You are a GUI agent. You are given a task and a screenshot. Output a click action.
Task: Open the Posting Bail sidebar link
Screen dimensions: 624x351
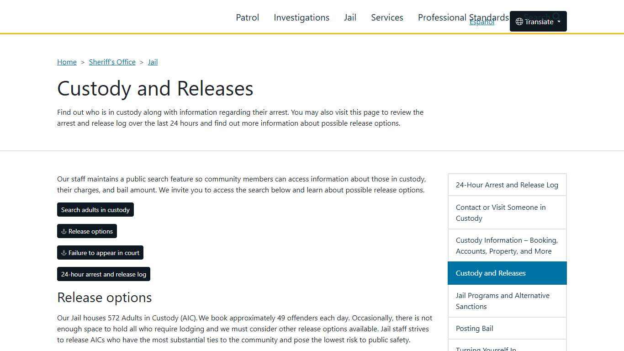pyautogui.click(x=474, y=328)
